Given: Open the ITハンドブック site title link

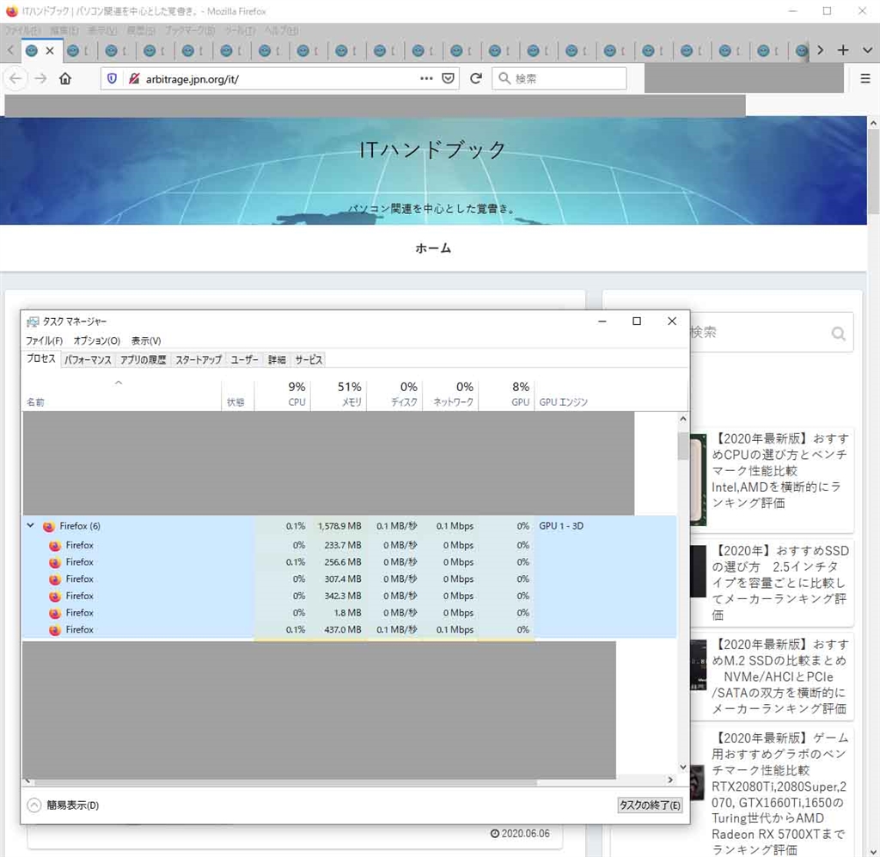Looking at the screenshot, I should click(433, 150).
